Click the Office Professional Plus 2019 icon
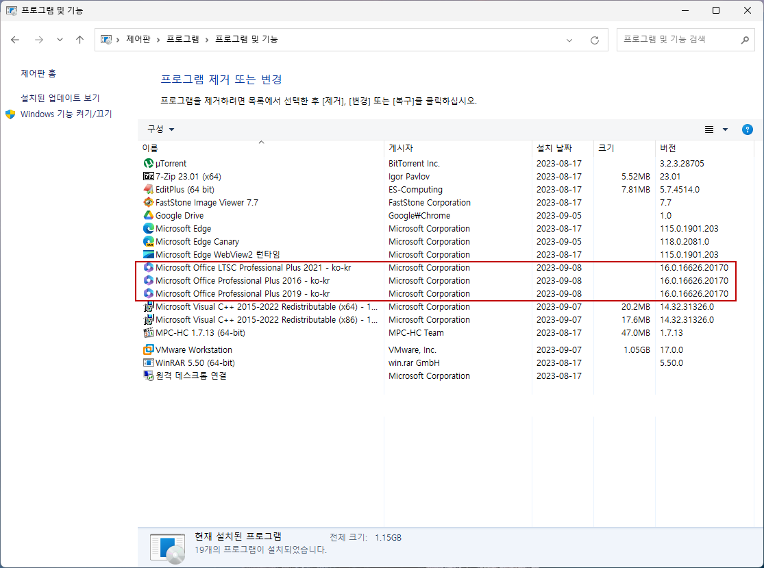This screenshot has width=764, height=568. (x=149, y=293)
